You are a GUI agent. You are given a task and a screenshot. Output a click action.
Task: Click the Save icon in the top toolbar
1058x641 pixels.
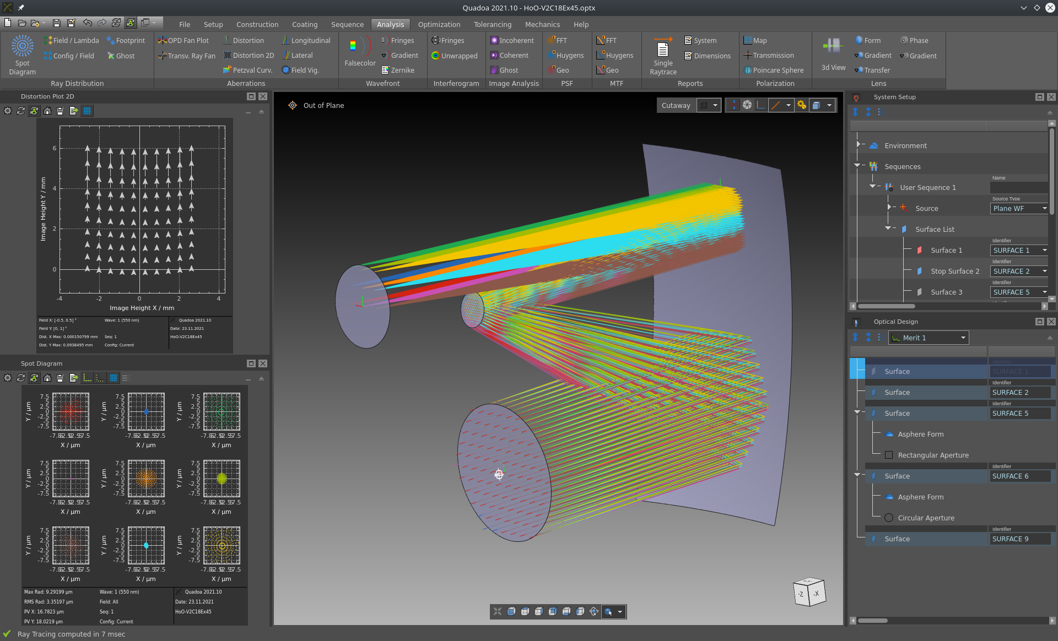click(x=56, y=23)
